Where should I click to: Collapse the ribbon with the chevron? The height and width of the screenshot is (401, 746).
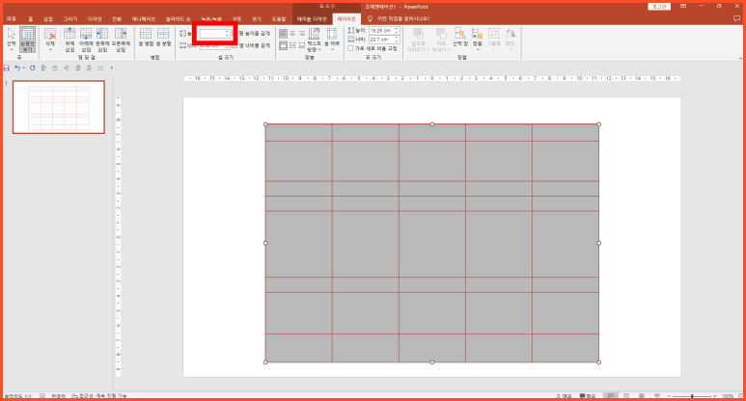point(740,59)
